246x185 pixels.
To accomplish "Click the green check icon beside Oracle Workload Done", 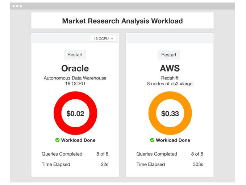I will tap(57, 140).
